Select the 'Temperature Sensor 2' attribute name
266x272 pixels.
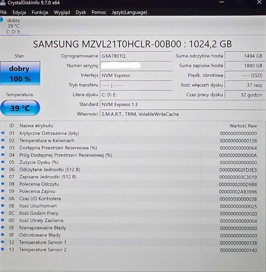(43, 249)
